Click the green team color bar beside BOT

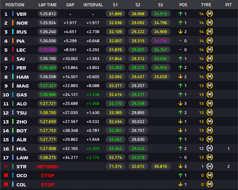pos(13,130)
